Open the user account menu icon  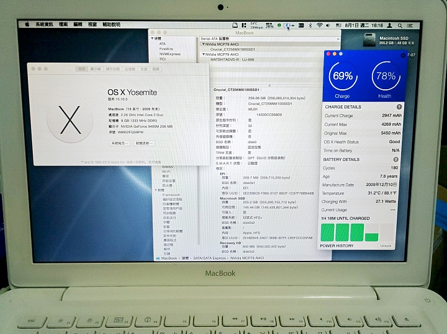pyautogui.click(x=389, y=25)
